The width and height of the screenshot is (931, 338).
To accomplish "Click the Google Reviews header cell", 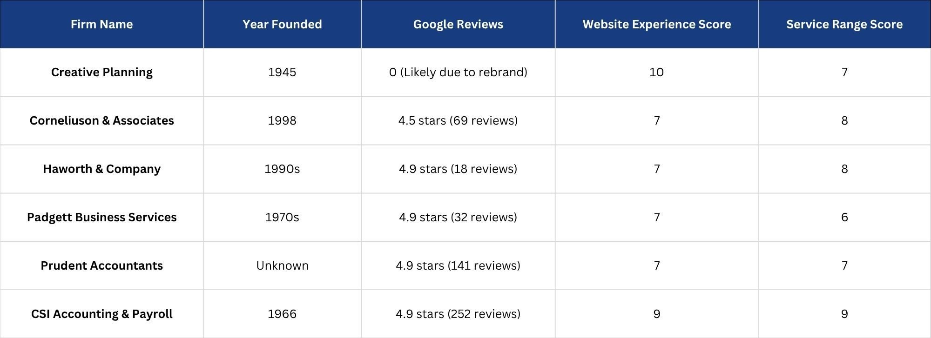I will point(458,24).
